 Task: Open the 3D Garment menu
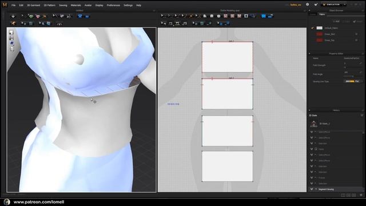coord(34,5)
